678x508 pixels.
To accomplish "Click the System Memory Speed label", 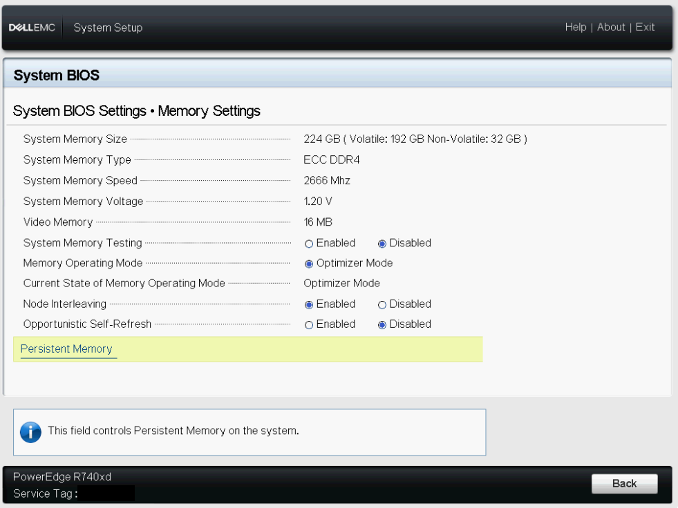I will pyautogui.click(x=80, y=181).
